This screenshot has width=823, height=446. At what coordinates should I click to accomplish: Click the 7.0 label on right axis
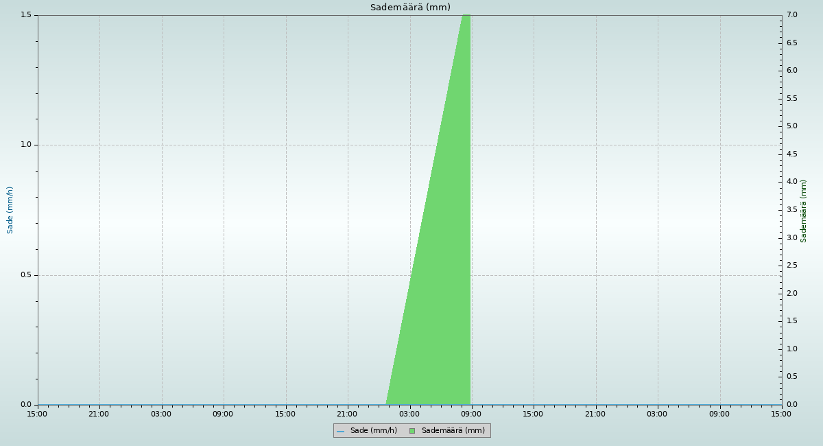pyautogui.click(x=791, y=15)
